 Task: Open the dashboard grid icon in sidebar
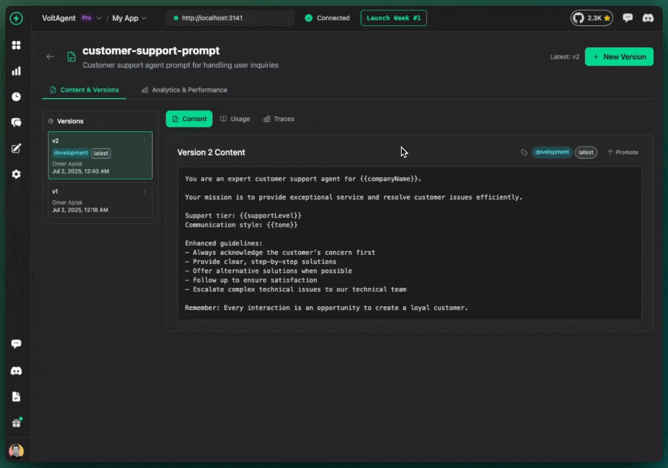point(16,45)
